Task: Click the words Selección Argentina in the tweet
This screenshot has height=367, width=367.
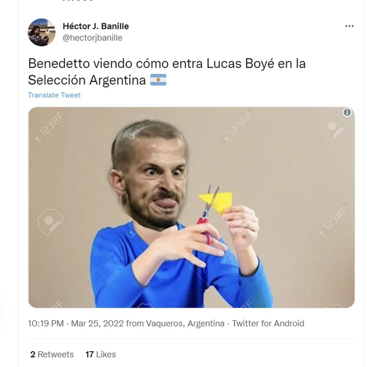Action: [87, 80]
